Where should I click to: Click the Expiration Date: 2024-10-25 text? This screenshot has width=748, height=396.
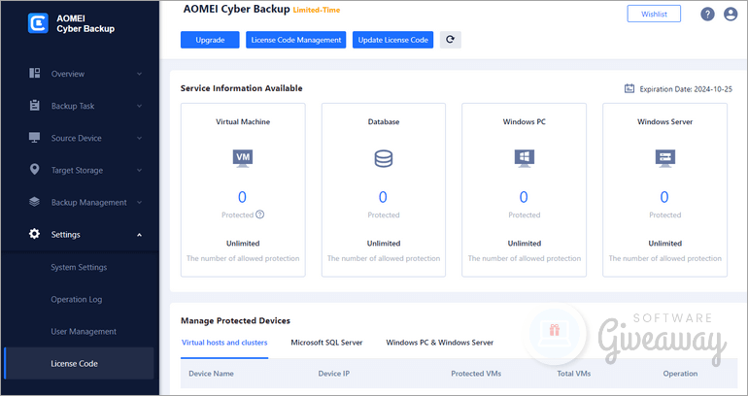point(686,89)
